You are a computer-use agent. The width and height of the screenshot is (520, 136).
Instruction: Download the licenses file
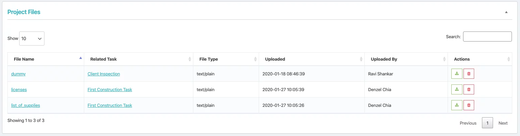tap(457, 89)
